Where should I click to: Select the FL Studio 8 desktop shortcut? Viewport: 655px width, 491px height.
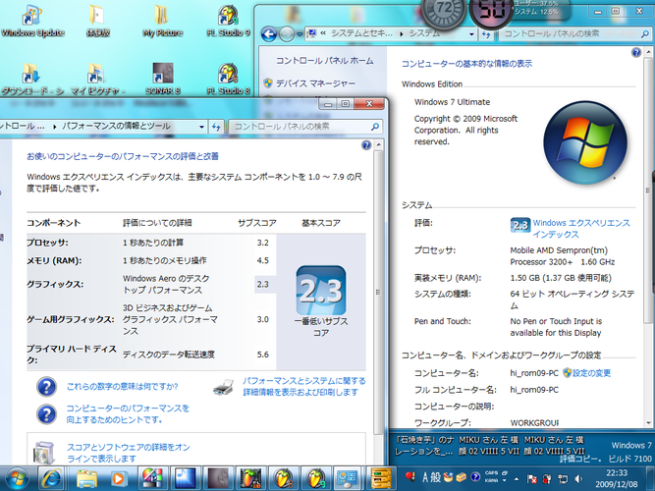tap(229, 80)
